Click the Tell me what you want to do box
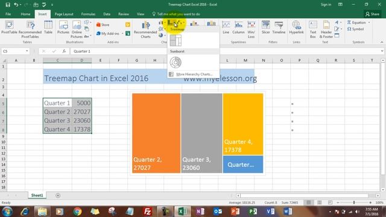This screenshot has width=386, height=217. (x=176, y=14)
